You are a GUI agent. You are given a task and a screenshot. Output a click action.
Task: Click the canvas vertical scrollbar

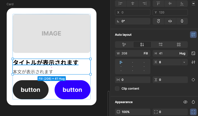(109, 104)
